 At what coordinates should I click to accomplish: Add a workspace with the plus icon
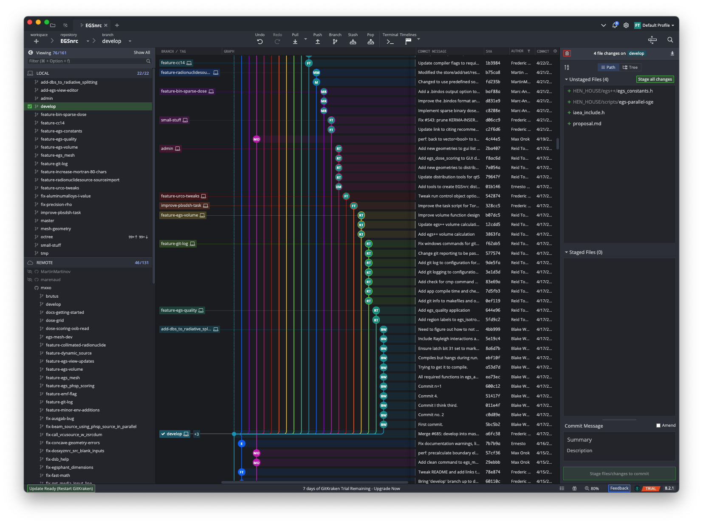[x=36, y=41]
